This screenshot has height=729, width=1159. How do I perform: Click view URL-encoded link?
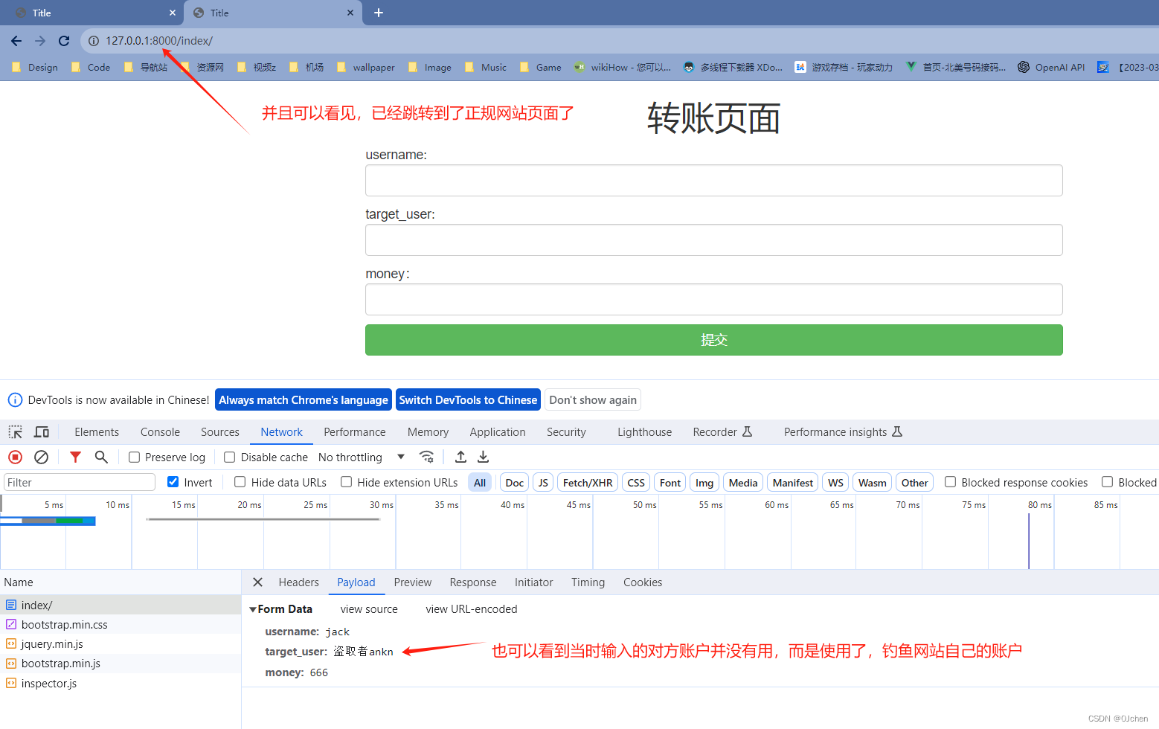click(x=472, y=609)
